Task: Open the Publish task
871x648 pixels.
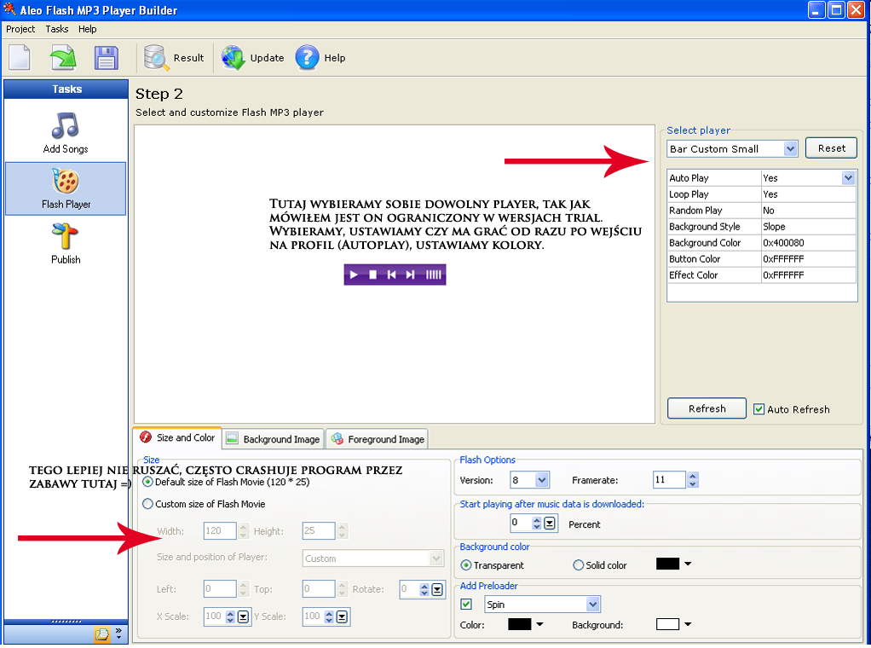Action: pyautogui.click(x=66, y=244)
